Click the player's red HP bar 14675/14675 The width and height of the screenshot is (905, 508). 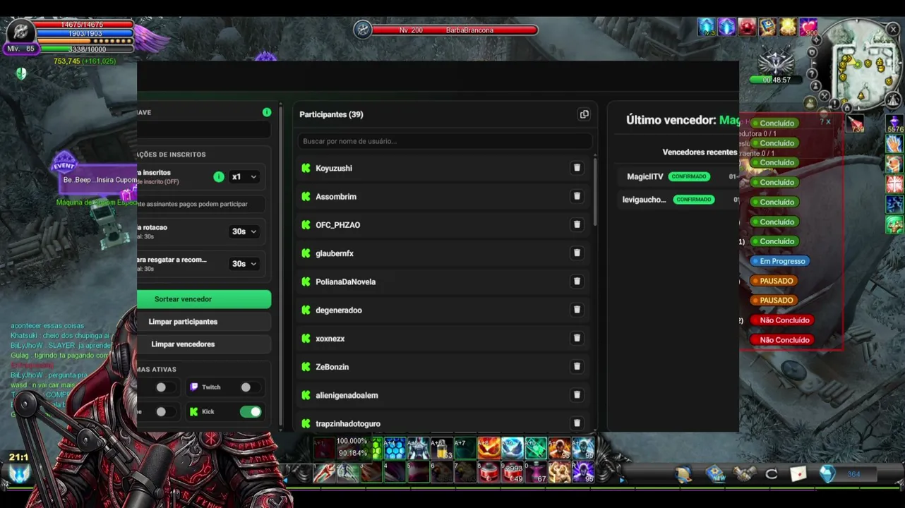point(83,25)
